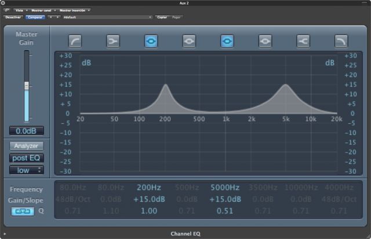The height and width of the screenshot is (239, 371).
Task: Toggle the Analyzer button
Action: [26, 146]
